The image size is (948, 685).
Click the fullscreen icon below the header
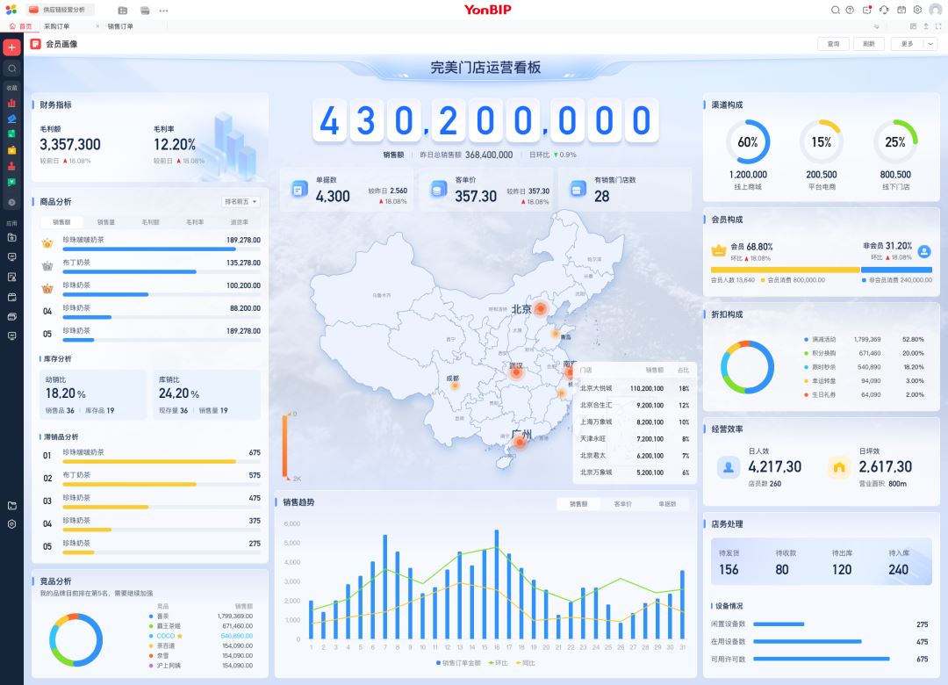(938, 26)
